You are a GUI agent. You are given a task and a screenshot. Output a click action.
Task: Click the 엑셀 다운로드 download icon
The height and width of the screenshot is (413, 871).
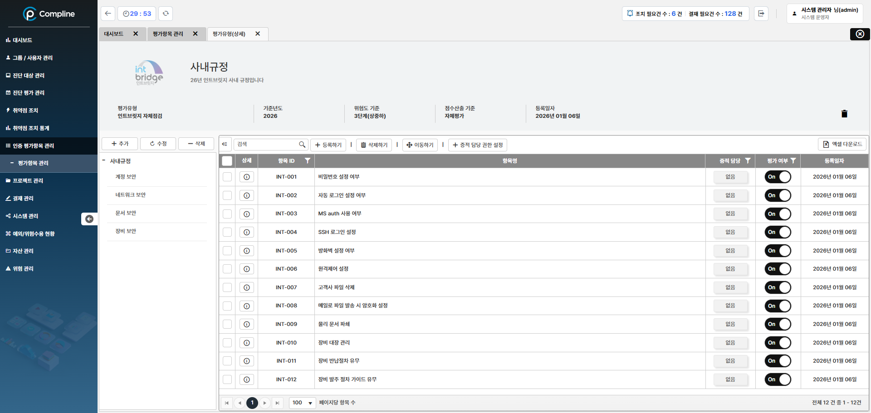(826, 144)
